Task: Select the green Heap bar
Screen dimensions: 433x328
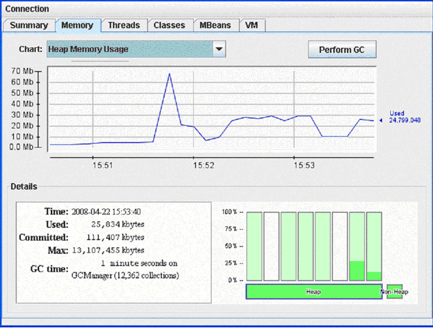Action: tap(313, 292)
